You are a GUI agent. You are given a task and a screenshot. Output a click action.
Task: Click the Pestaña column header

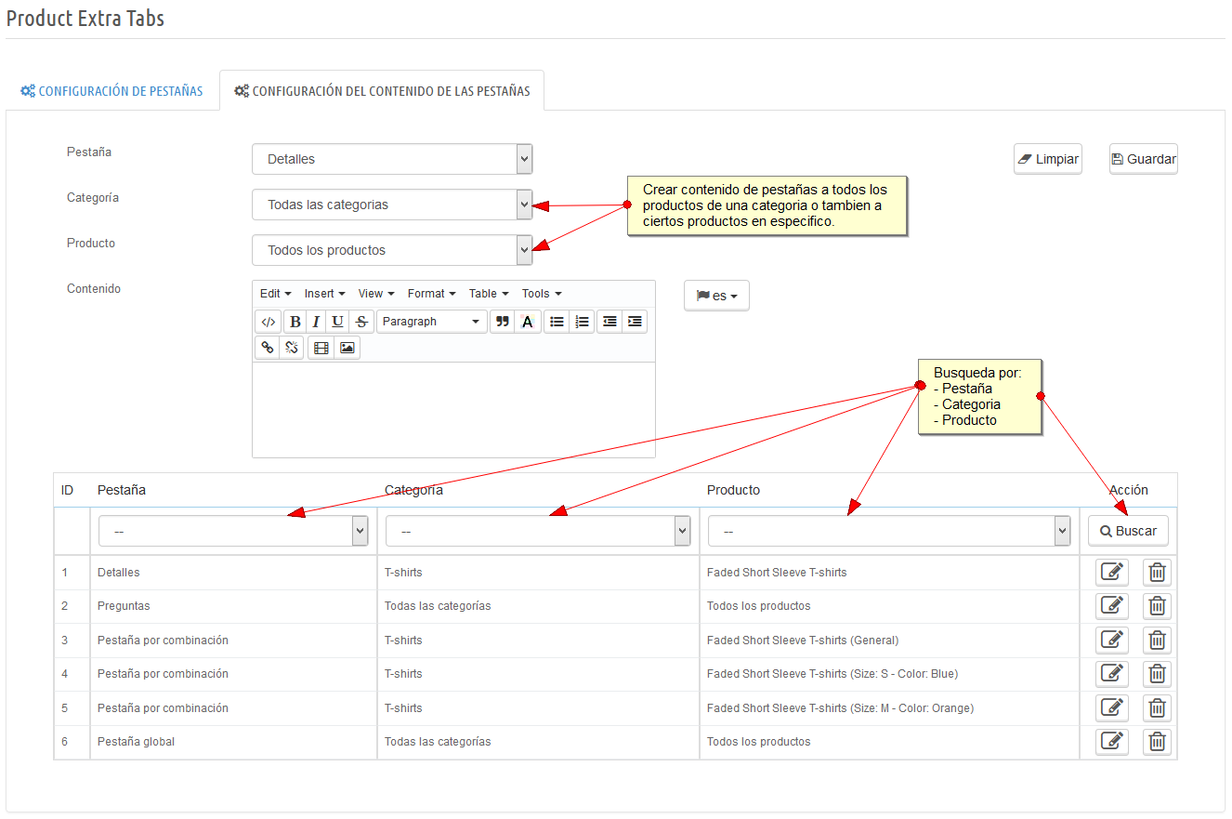122,490
